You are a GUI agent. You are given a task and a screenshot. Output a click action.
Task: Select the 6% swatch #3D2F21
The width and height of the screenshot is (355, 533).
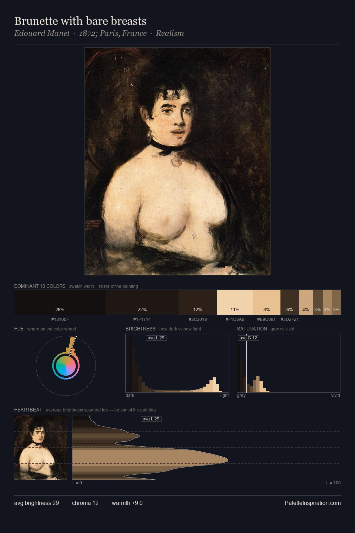[x=290, y=302]
